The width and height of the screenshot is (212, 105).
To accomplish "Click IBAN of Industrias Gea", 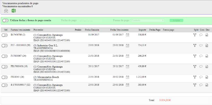I will pyautogui.click(x=52, y=51).
